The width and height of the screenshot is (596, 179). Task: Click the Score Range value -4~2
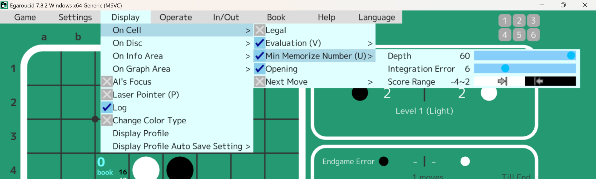tap(460, 82)
